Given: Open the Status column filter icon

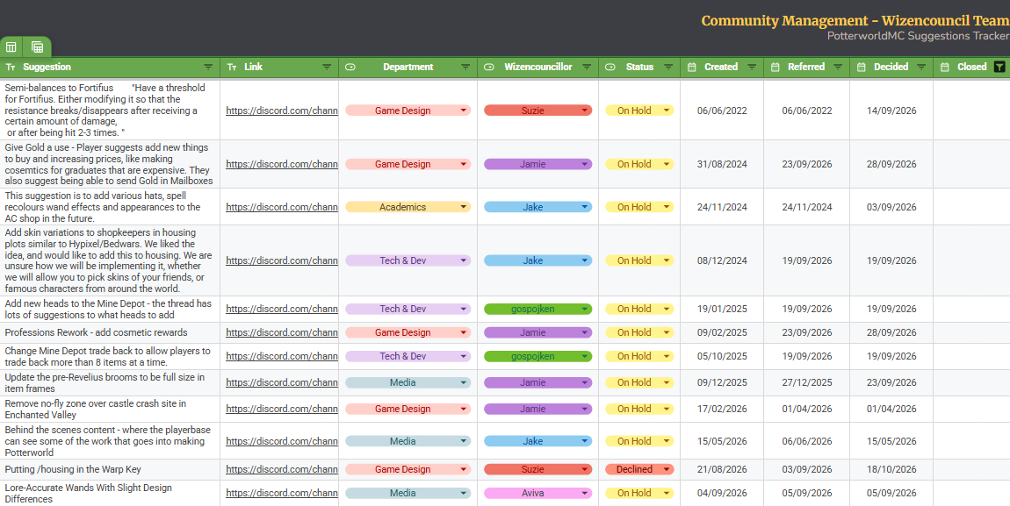Looking at the screenshot, I should click(668, 67).
